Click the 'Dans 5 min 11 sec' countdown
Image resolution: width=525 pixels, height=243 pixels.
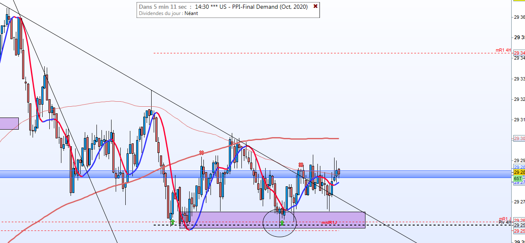[162, 7]
